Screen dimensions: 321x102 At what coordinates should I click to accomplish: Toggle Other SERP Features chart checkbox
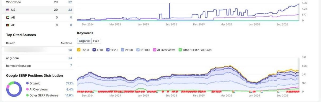click(180, 50)
